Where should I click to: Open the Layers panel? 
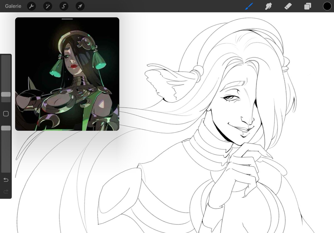tap(308, 6)
